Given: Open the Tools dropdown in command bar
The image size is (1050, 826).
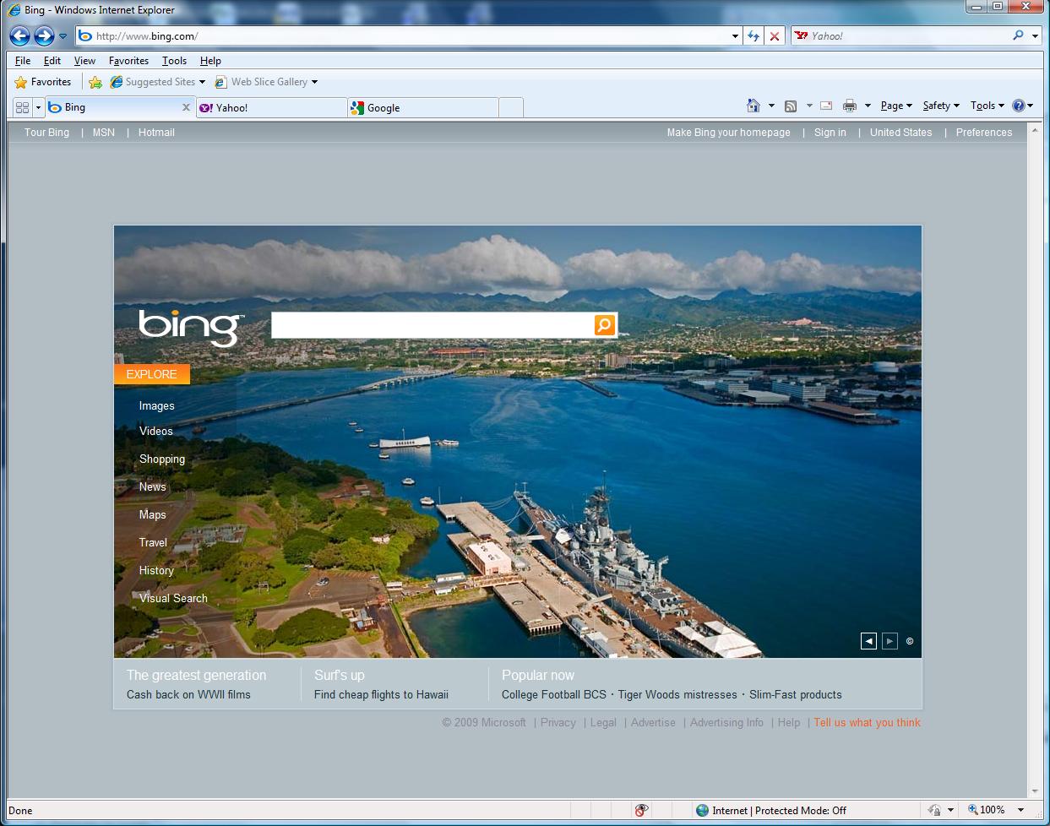Looking at the screenshot, I should 987,106.
